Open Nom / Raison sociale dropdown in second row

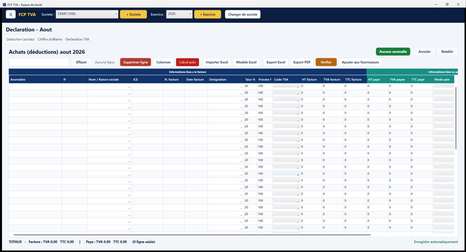(x=109, y=93)
